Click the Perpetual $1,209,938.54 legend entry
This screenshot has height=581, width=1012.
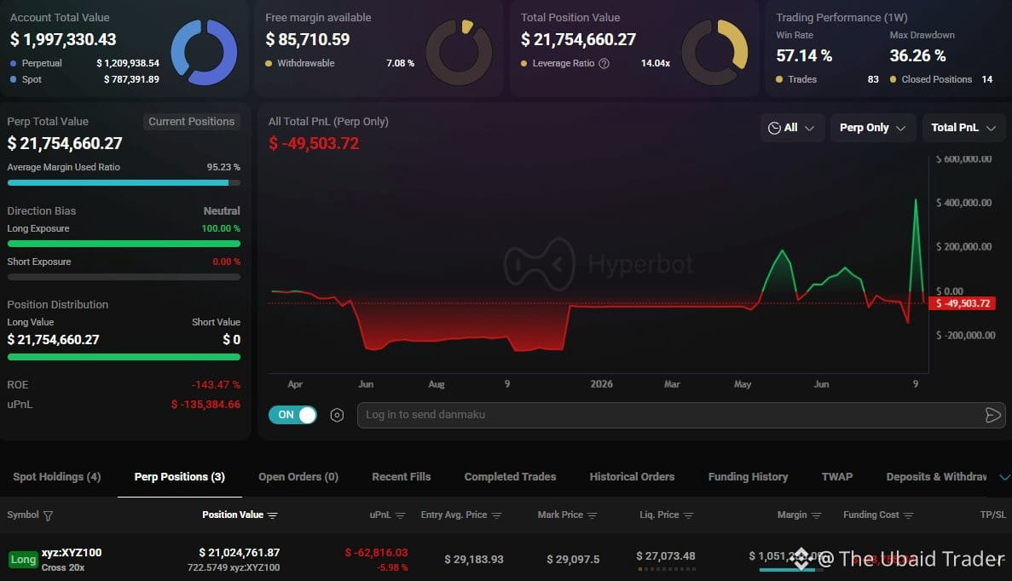coord(84,63)
